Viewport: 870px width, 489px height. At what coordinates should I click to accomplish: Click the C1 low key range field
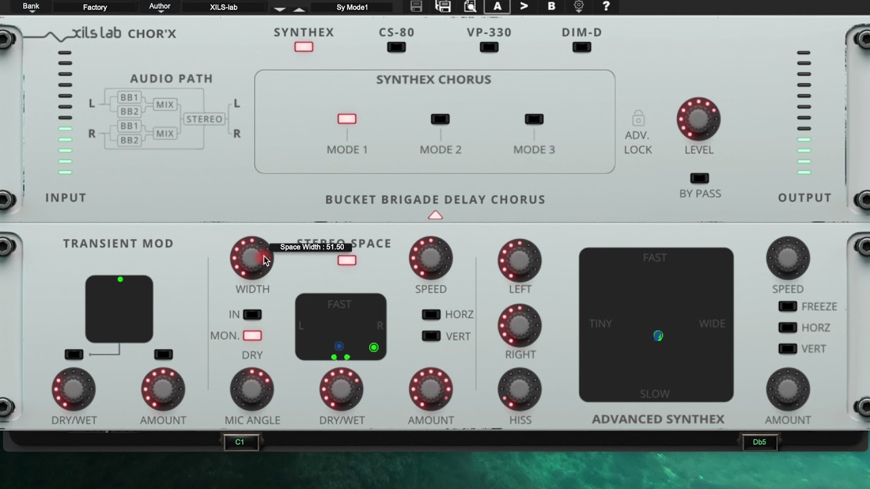point(242,442)
